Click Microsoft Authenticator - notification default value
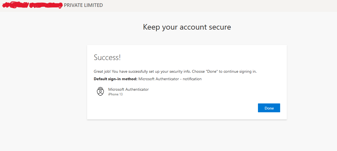The width and height of the screenshot is (337, 151). tap(170, 79)
